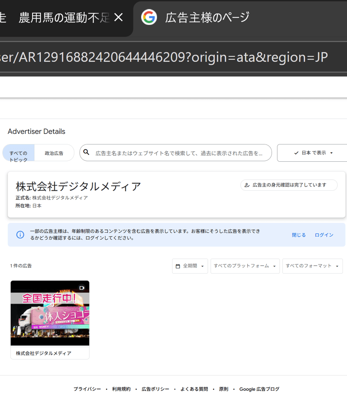The width and height of the screenshot is (347, 393).
Task: Click the verified person icon in badge
Action: 247,185
